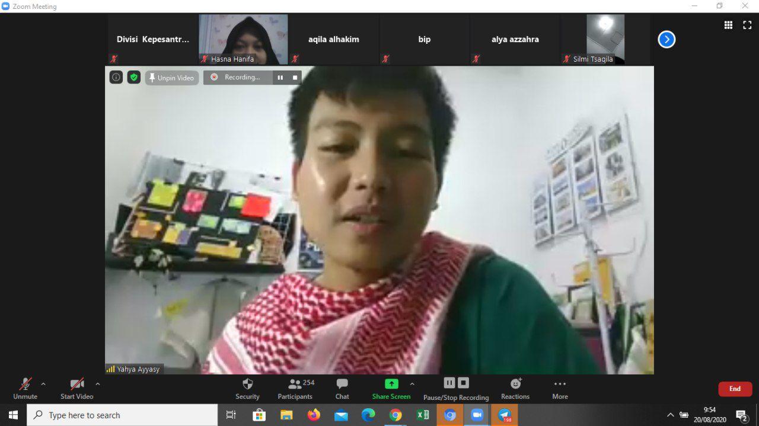Click the green encryption shield icon

click(x=134, y=77)
